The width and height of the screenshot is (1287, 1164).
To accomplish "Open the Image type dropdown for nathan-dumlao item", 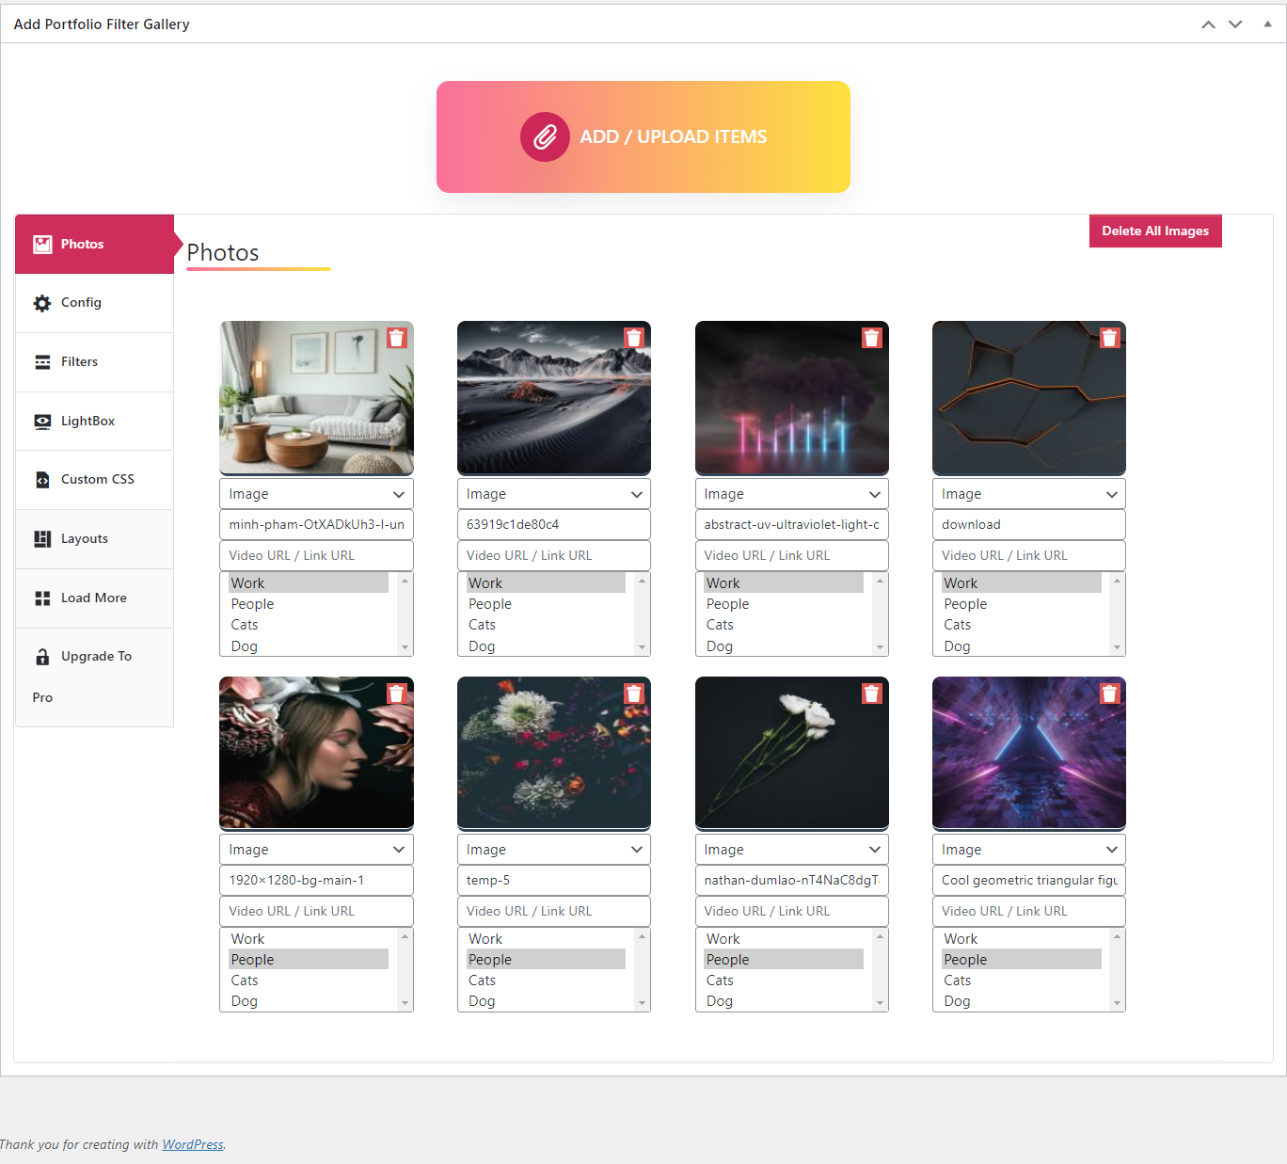I will [x=792, y=850].
